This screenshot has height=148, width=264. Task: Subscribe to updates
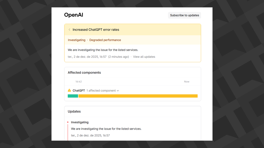[184, 15]
